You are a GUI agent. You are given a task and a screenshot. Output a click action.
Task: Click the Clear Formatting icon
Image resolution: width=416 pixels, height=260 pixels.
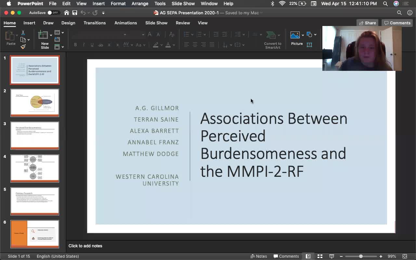pyautogui.click(x=172, y=34)
